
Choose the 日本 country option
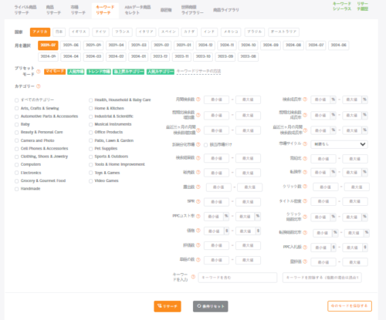[59, 32]
